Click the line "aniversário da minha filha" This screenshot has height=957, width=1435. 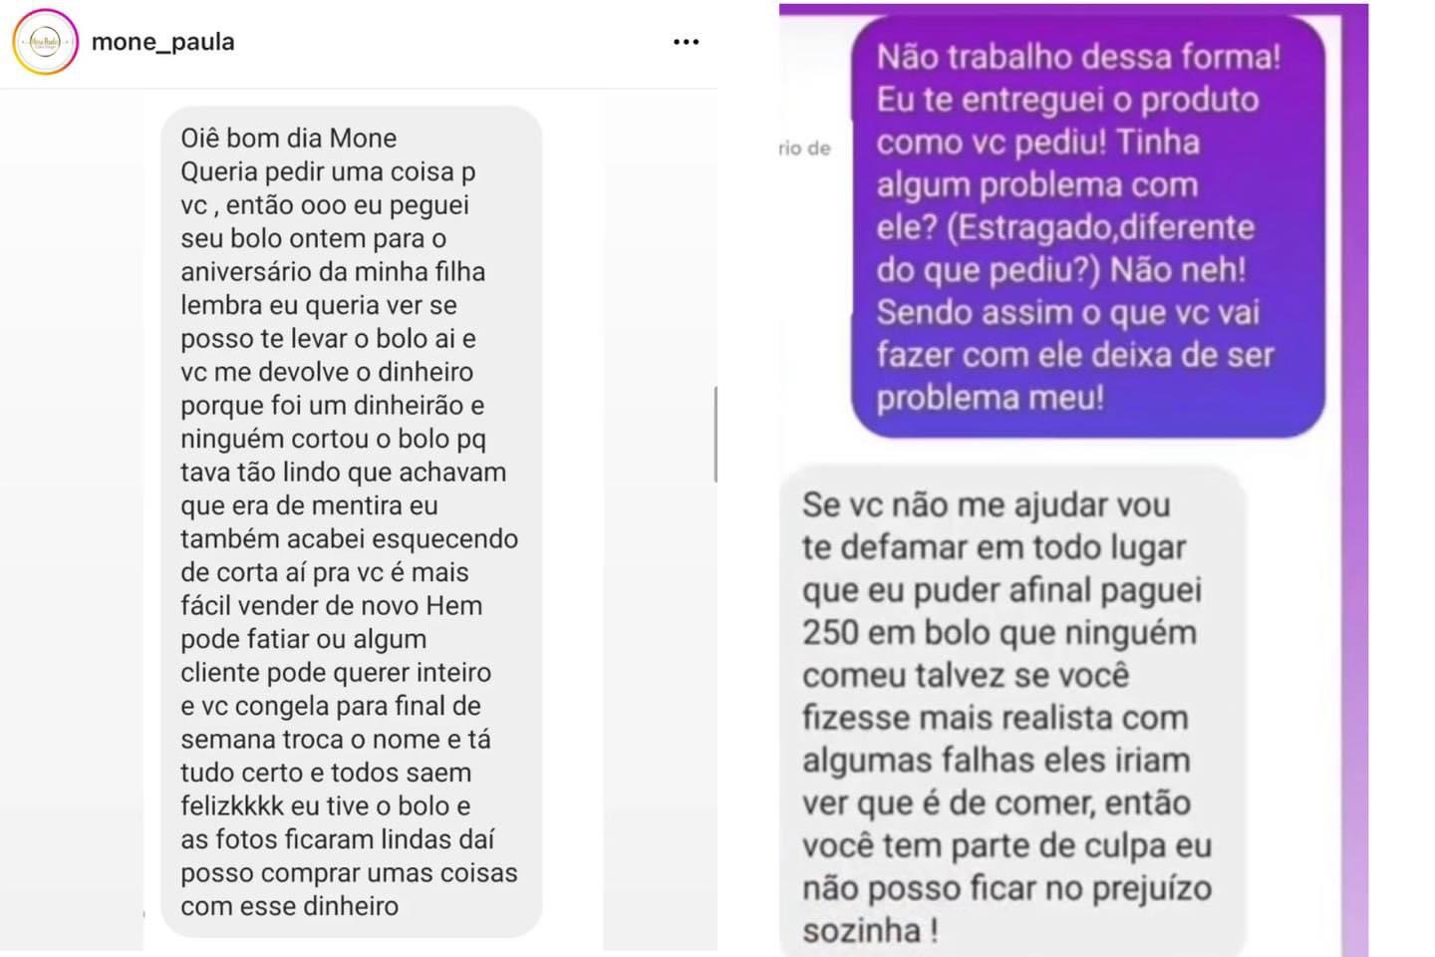coord(333,271)
